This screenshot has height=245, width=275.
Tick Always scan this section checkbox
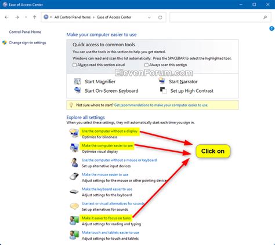[146, 65]
